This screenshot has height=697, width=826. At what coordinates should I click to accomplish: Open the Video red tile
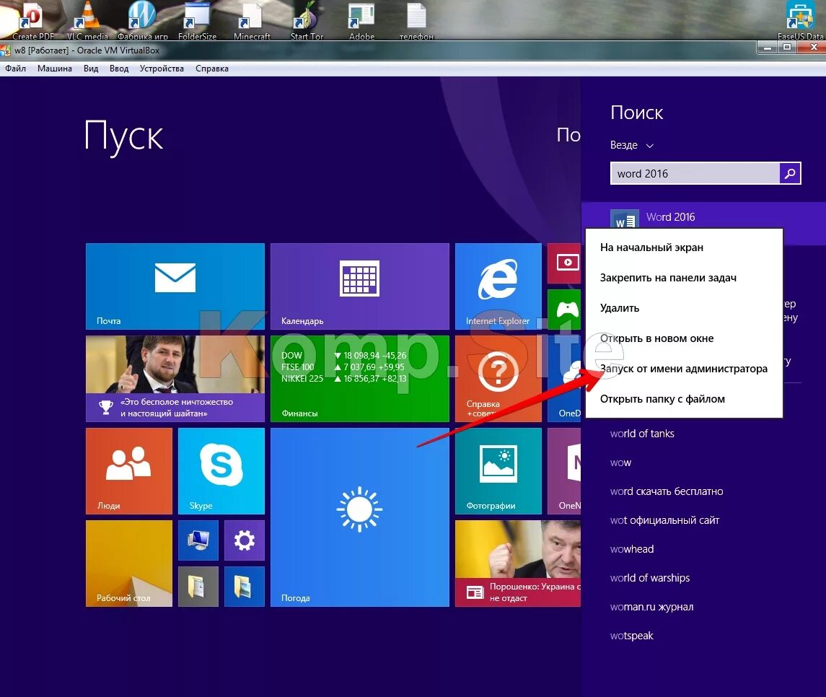coord(564,263)
